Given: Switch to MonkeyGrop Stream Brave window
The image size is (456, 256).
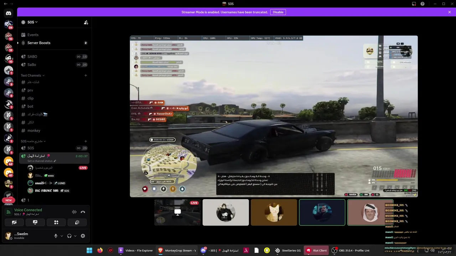Looking at the screenshot, I should [x=177, y=250].
